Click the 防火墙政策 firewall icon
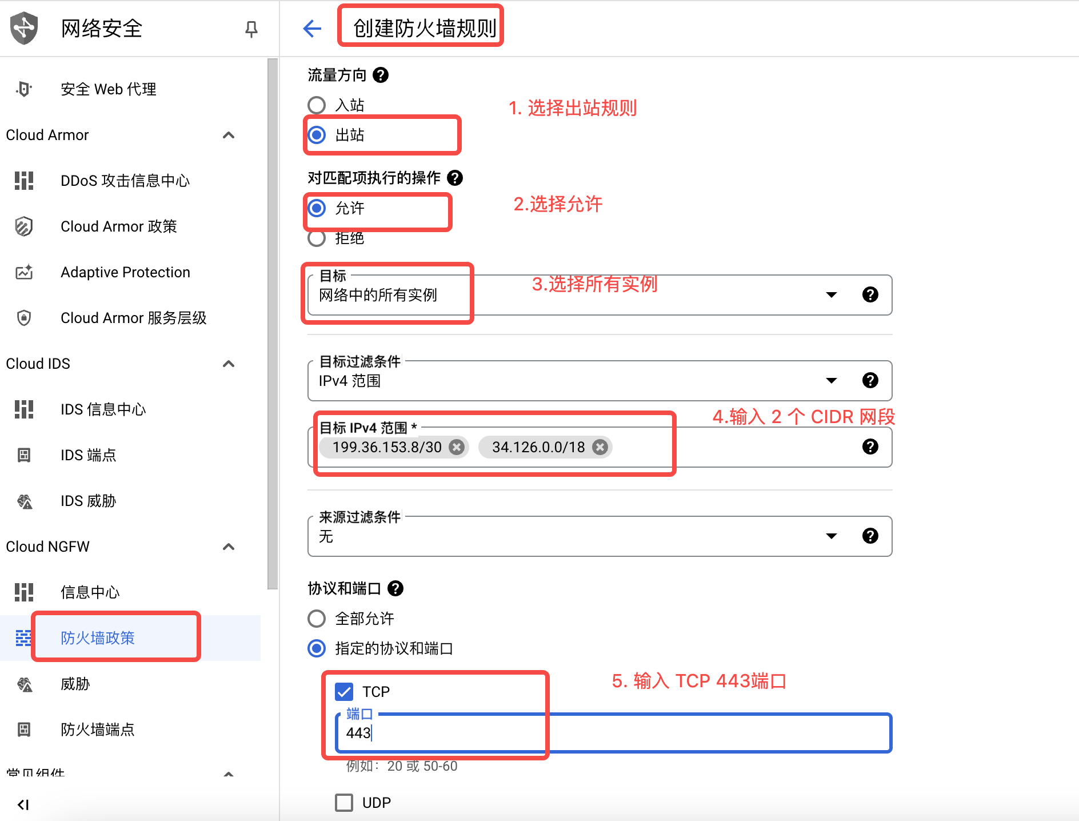 coord(24,638)
